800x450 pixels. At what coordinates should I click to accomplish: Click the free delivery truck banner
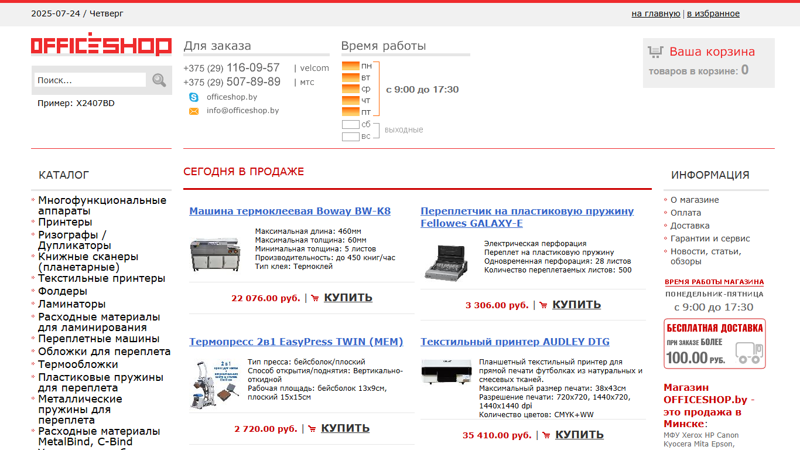(714, 343)
